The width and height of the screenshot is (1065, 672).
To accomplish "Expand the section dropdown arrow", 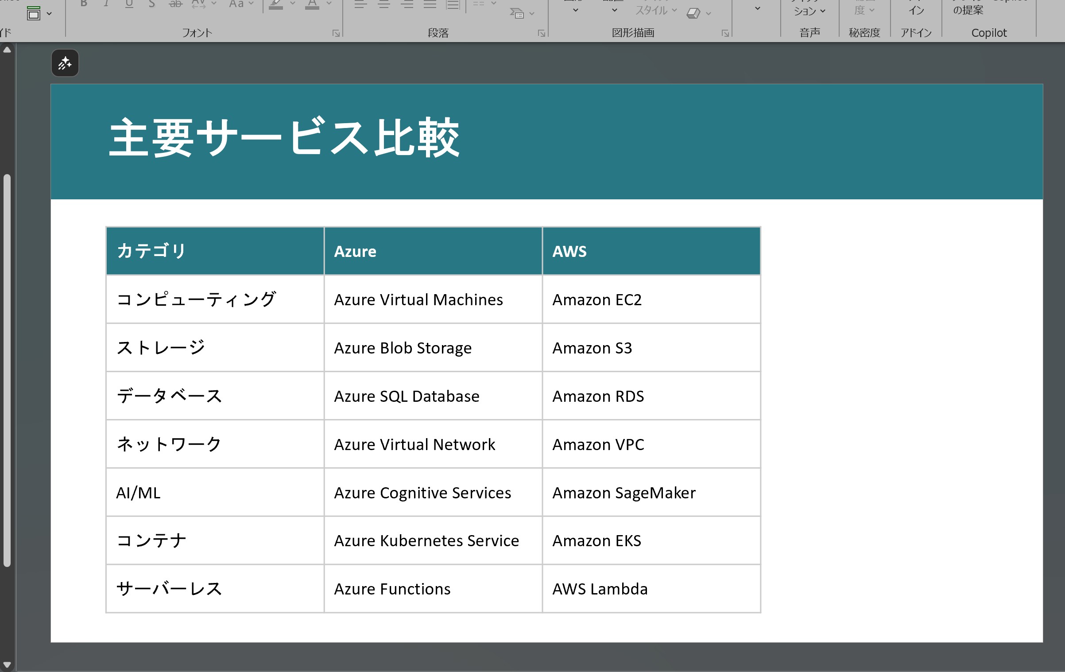I will click(49, 14).
